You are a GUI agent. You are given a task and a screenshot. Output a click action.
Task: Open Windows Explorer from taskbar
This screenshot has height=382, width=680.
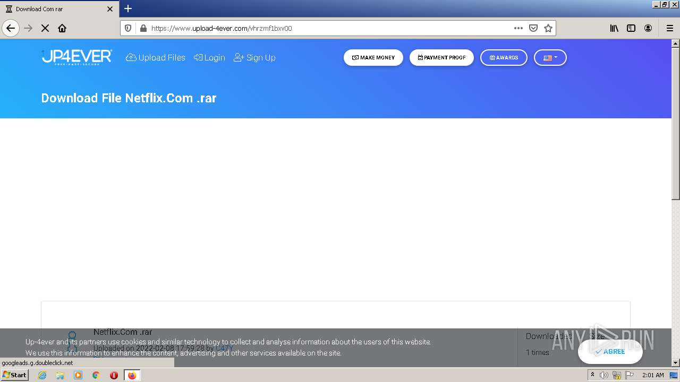(60, 375)
